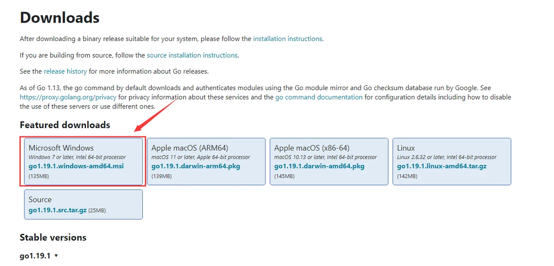554x266 pixels.
Task: Click the 'macOS 10.13 or later' requirement text
Action: click(326, 157)
